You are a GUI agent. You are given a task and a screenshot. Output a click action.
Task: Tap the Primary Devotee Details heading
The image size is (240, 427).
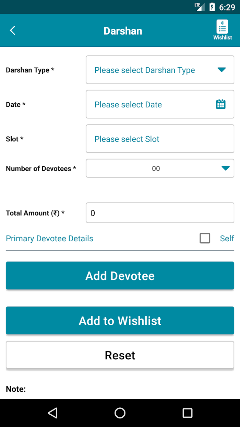[49, 239]
